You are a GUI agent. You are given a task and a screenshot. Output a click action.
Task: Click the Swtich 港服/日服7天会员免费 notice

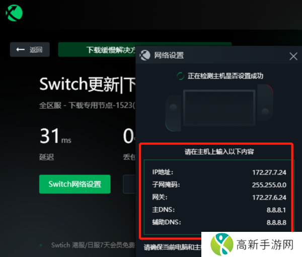click(x=93, y=245)
